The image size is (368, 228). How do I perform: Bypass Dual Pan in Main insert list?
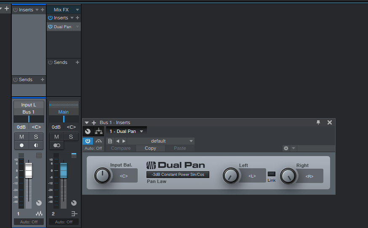50,27
